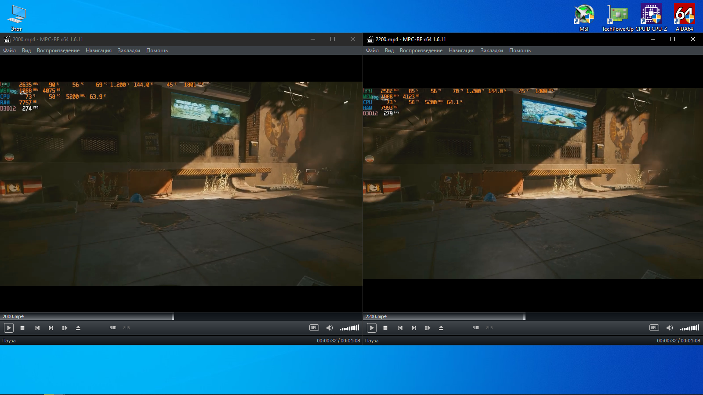Click the MPC-BE app icon in 2200.mp4 title bar

370,39
